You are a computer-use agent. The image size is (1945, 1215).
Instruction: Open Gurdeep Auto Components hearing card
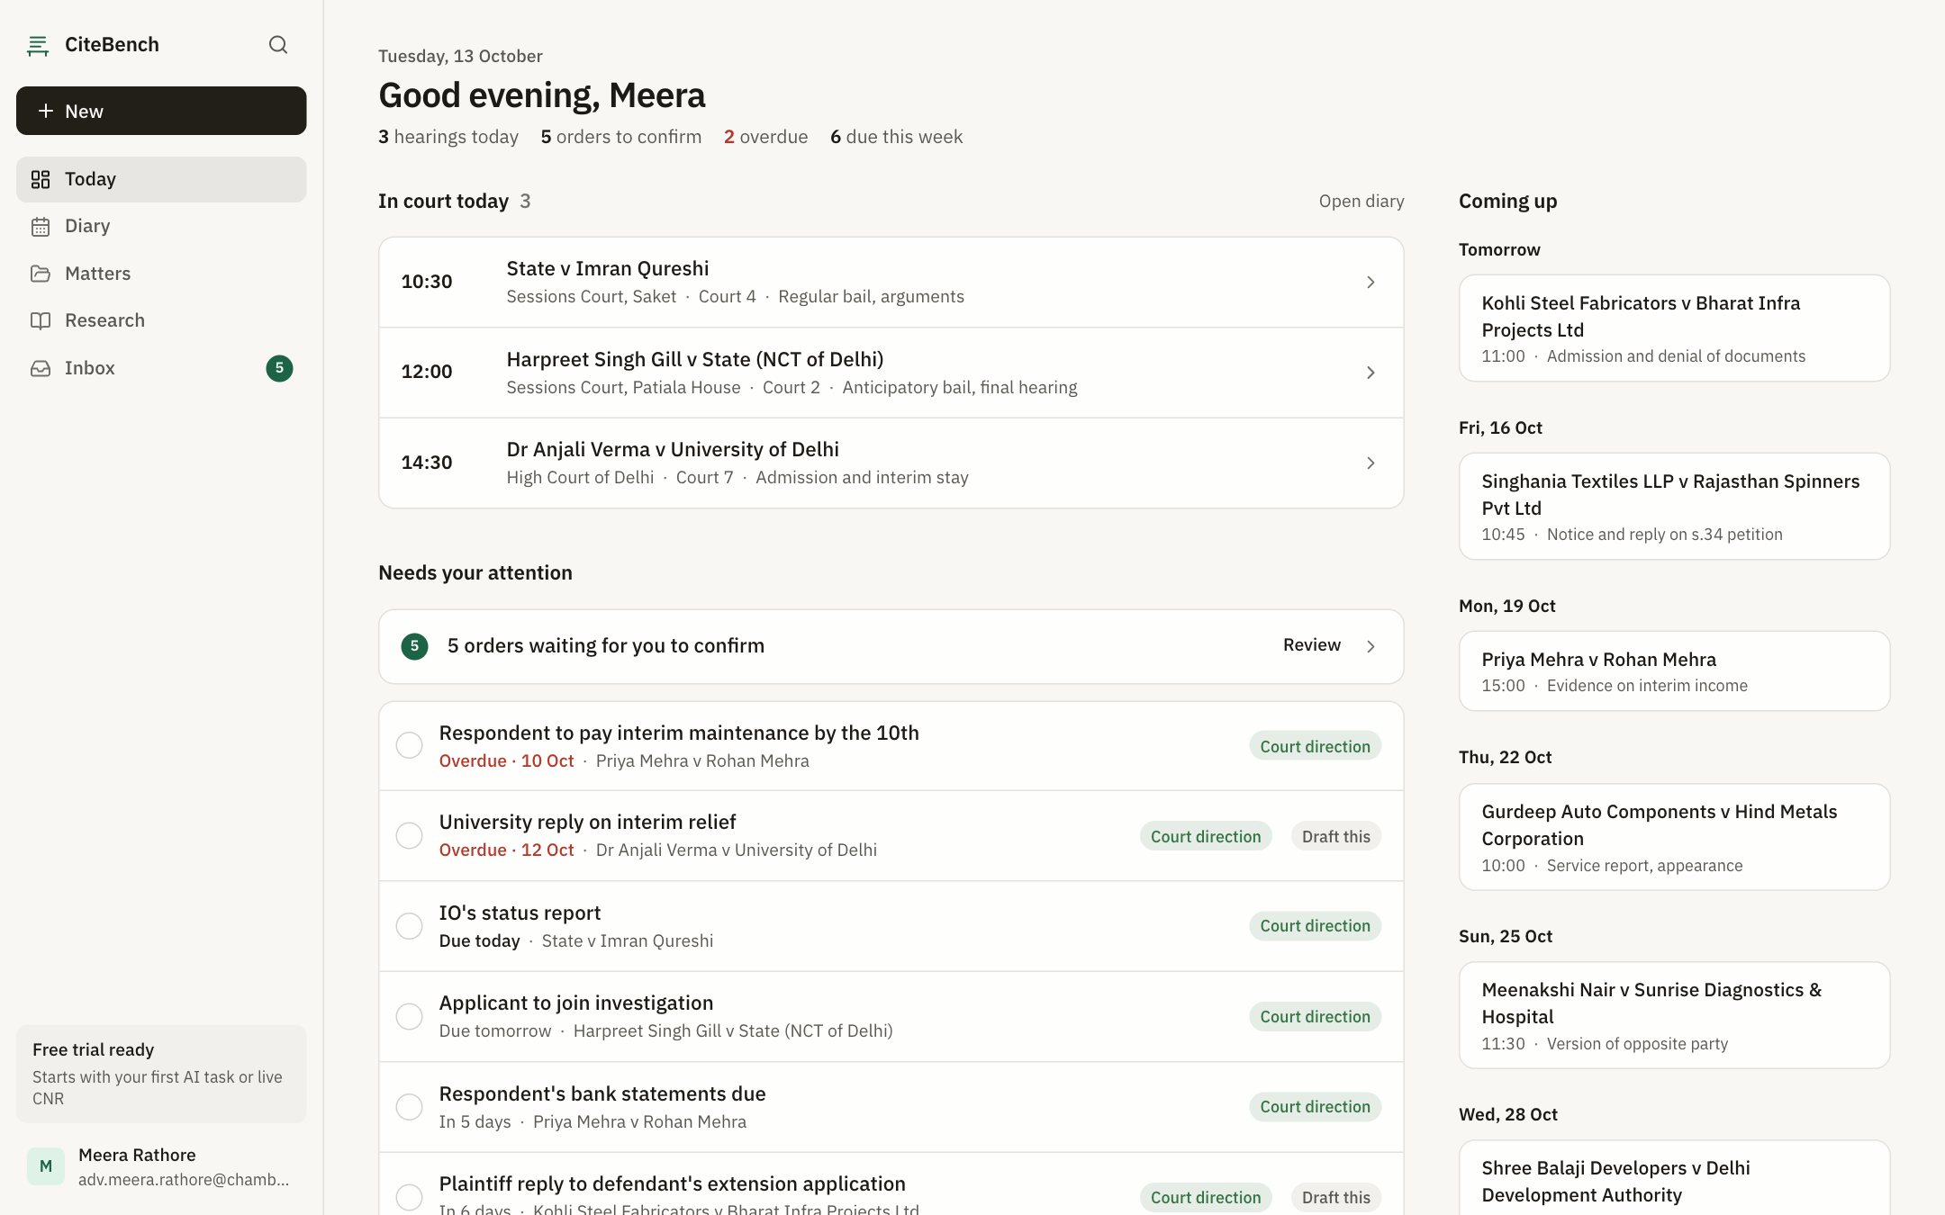[1674, 837]
